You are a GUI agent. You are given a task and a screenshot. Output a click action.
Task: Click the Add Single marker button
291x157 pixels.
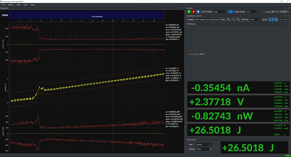coord(200,19)
